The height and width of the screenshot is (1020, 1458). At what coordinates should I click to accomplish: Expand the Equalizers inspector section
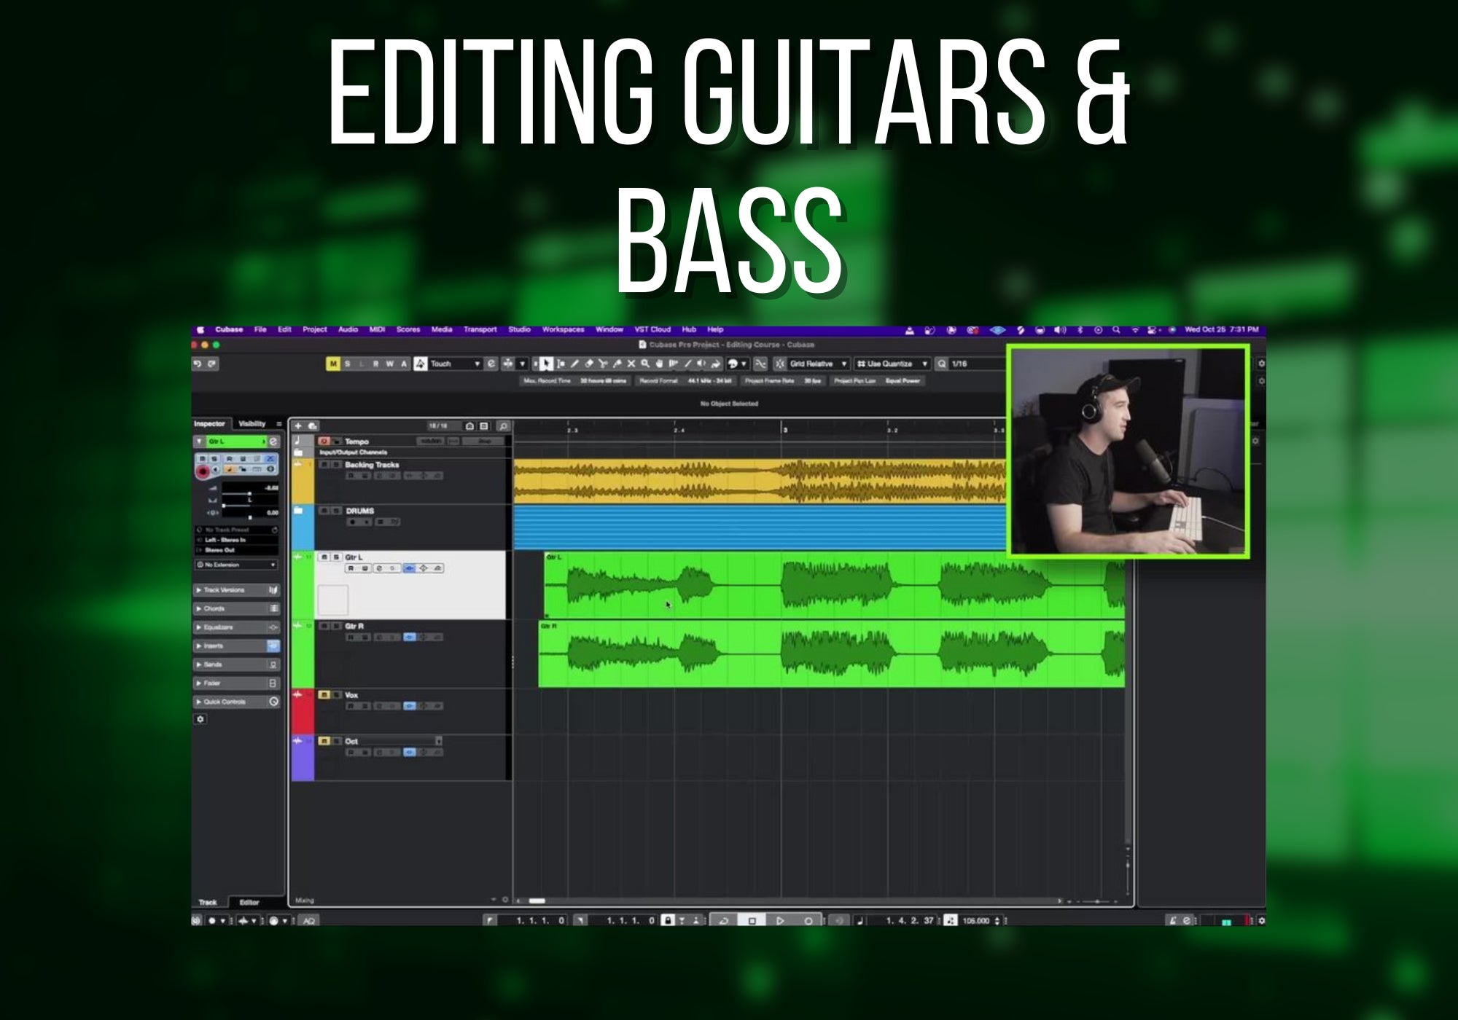[x=219, y=627]
